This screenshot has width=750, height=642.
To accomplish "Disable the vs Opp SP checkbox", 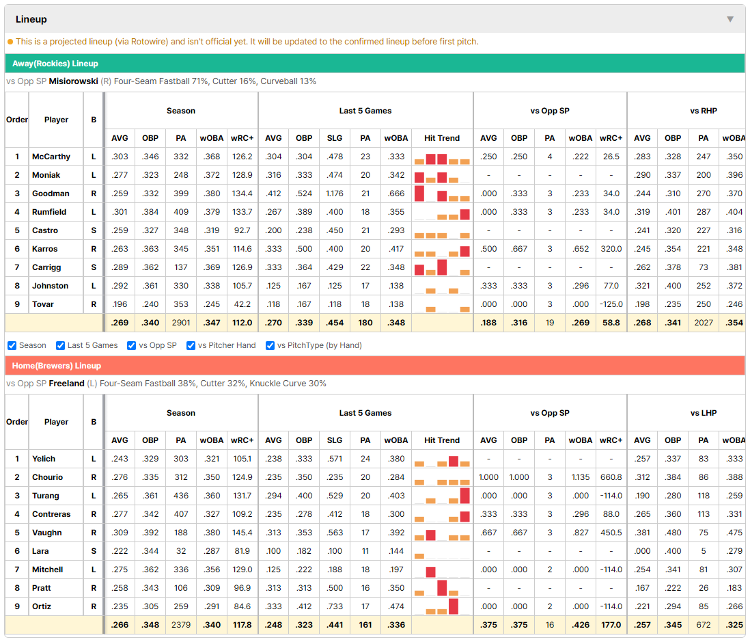I will coord(132,345).
